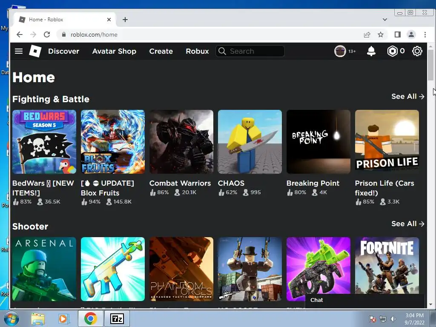Click the Action Center flag tray icon
The height and width of the screenshot is (327, 436).
372,319
